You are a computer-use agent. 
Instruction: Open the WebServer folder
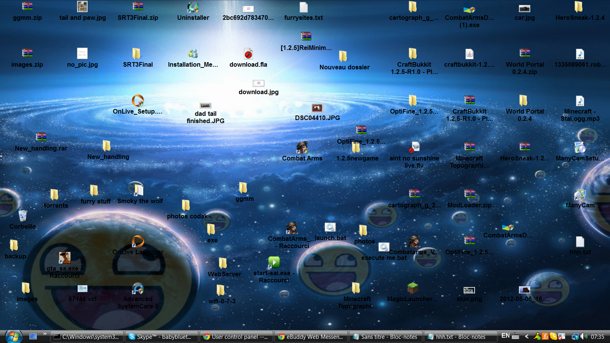(223, 263)
